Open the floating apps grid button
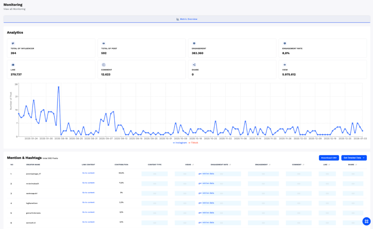373x229 pixels. tap(366, 221)
